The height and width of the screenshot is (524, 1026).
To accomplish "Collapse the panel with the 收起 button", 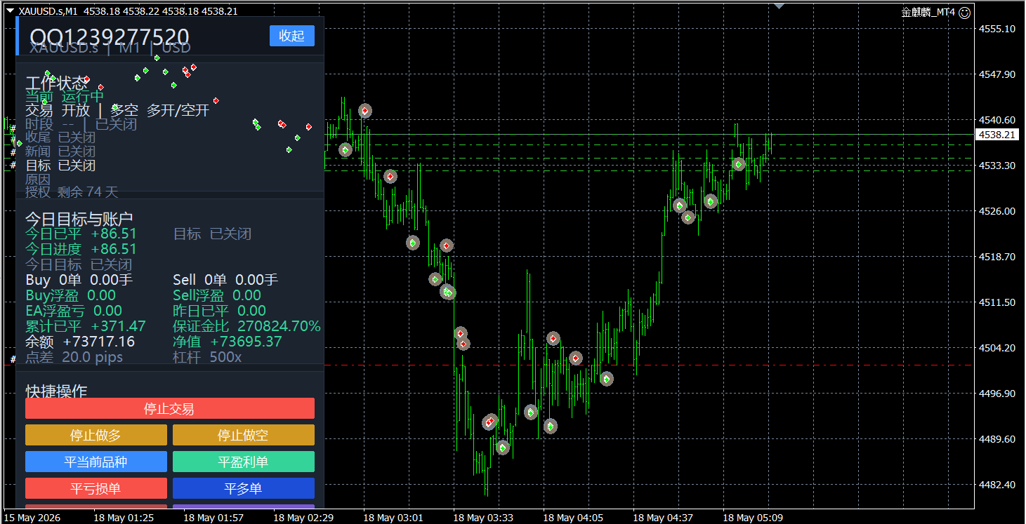I will 291,36.
